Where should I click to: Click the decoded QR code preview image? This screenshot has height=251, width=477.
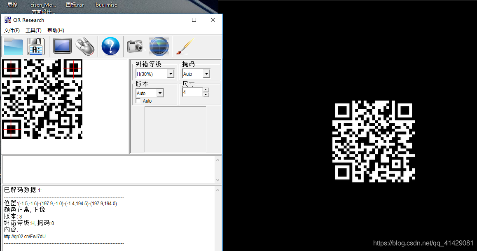coord(42,99)
